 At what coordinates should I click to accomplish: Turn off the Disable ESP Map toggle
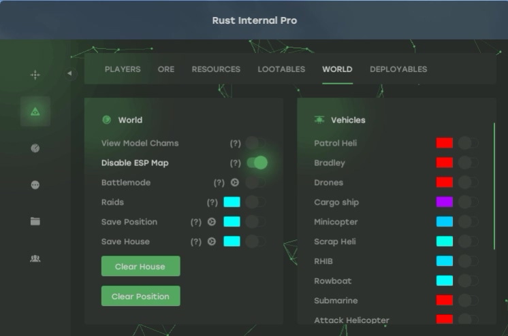[x=257, y=163]
